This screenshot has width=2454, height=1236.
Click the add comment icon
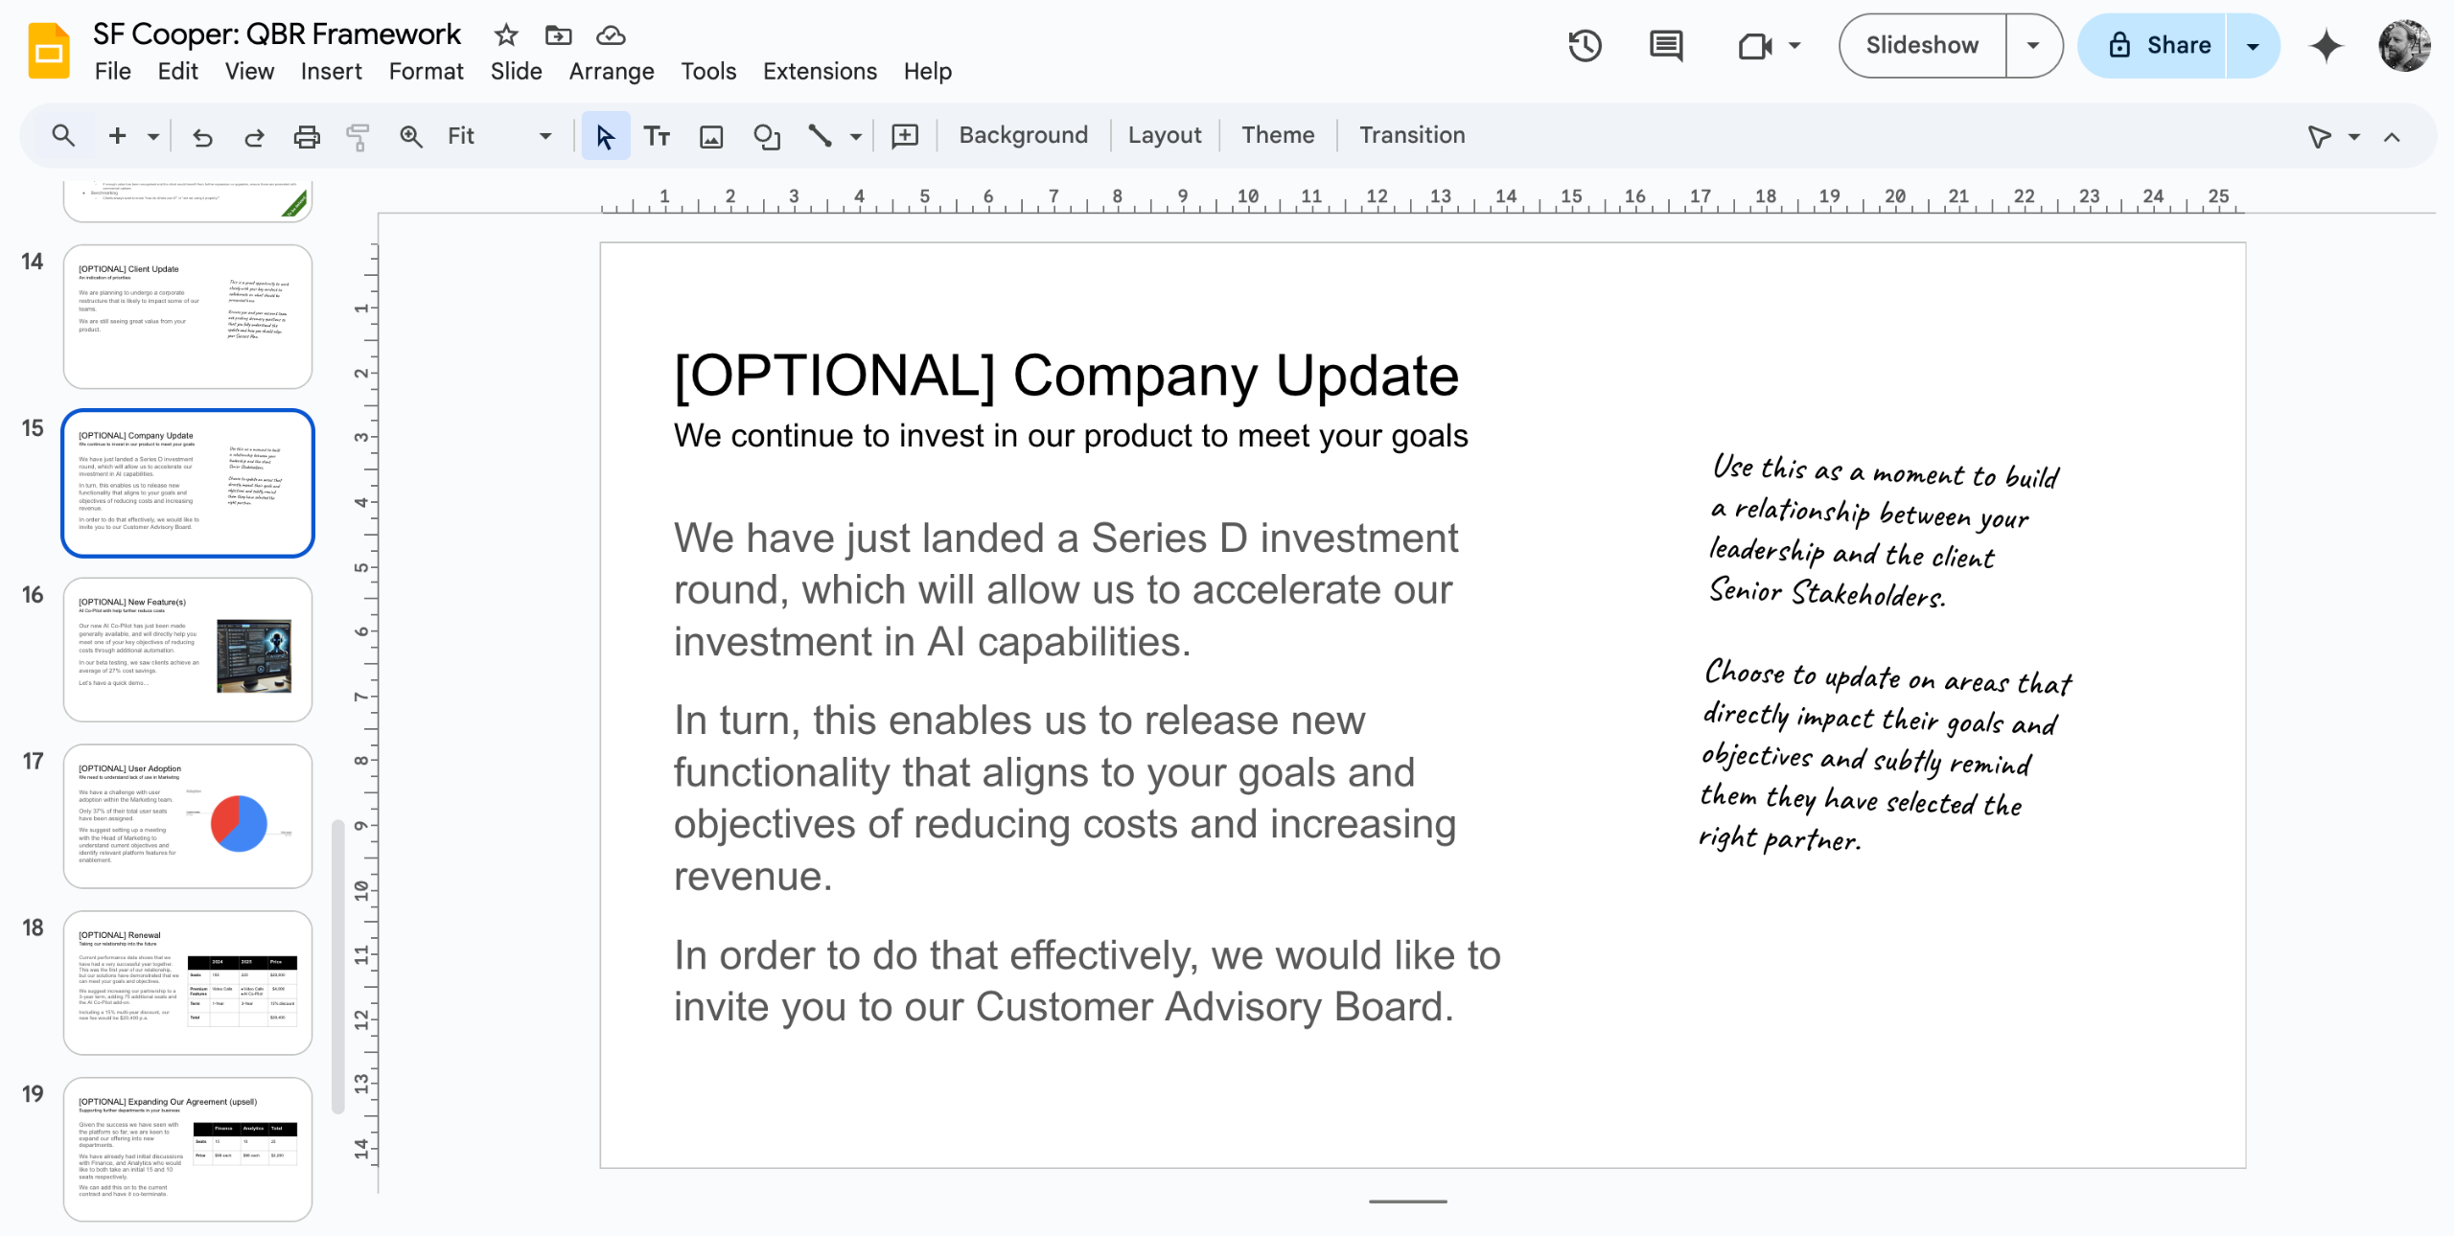tap(904, 136)
